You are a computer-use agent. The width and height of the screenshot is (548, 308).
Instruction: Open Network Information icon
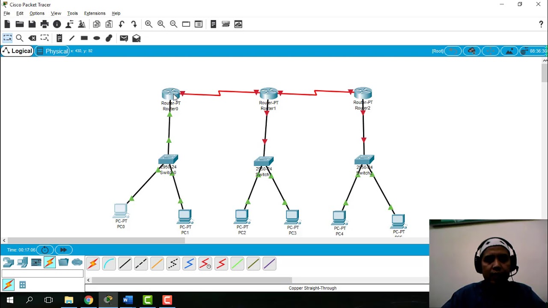pyautogui.click(x=57, y=24)
